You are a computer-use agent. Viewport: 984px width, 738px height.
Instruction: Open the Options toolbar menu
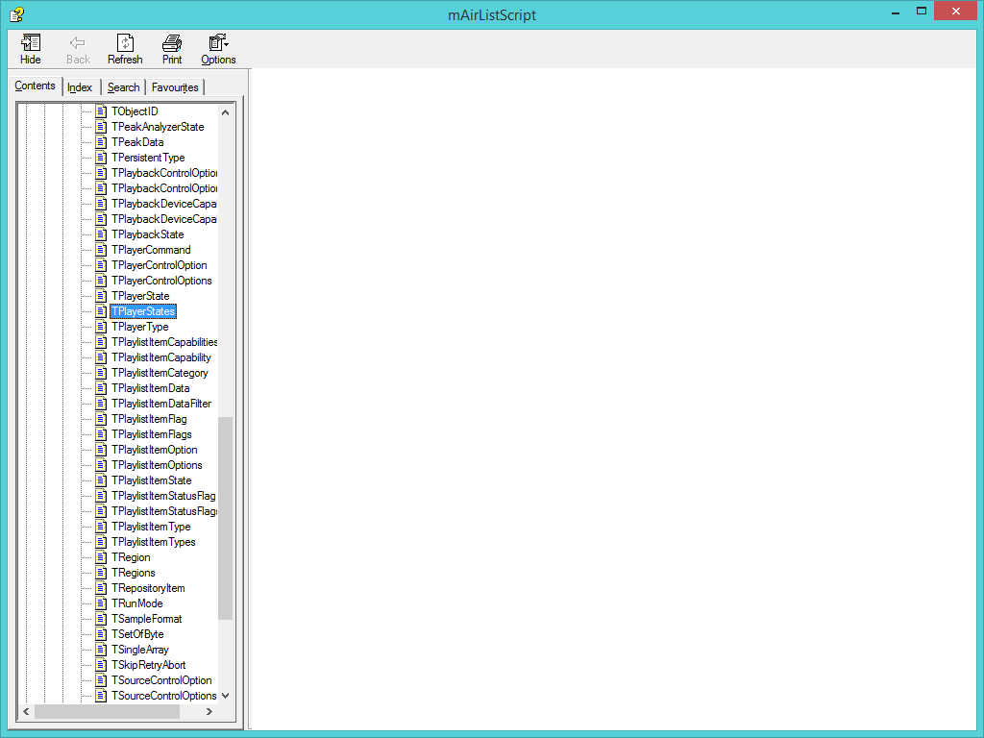point(218,49)
